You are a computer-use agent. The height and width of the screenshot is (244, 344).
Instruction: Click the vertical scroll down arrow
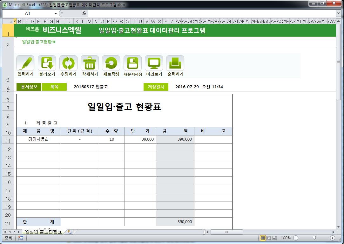(x=339, y=227)
